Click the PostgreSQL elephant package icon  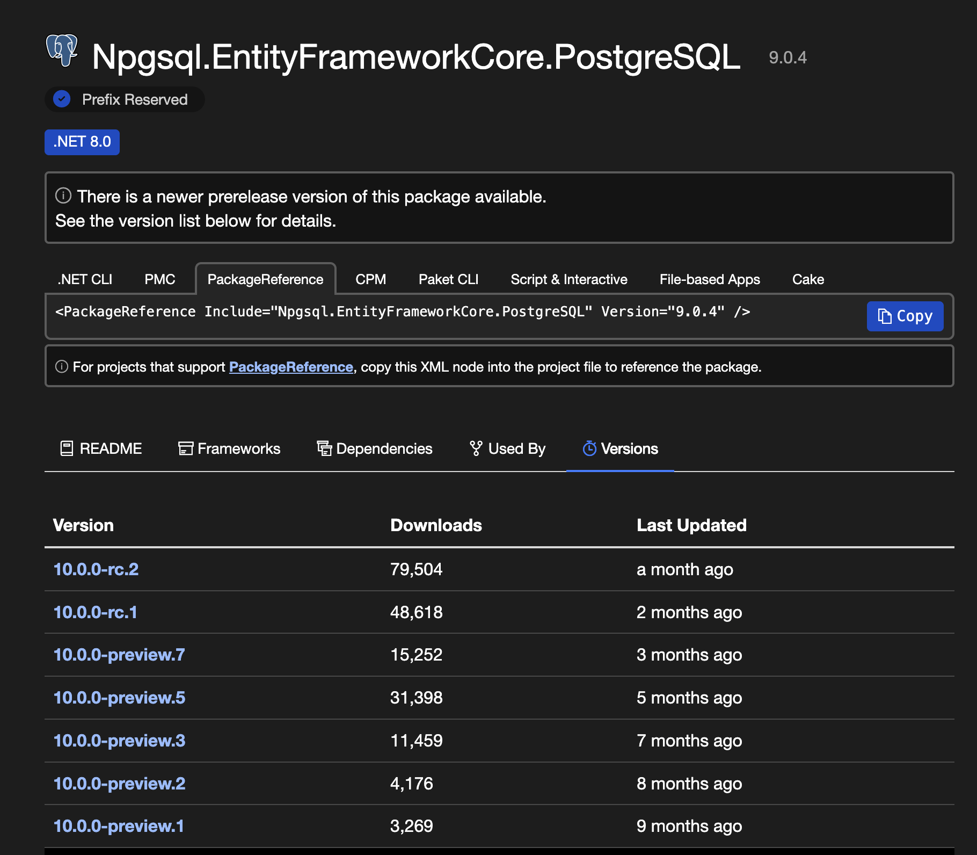point(62,51)
